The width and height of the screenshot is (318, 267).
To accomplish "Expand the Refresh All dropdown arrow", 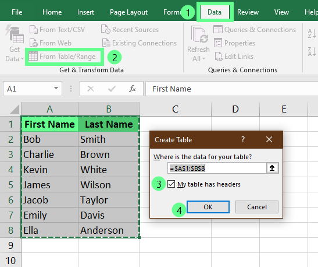I will 203,59.
